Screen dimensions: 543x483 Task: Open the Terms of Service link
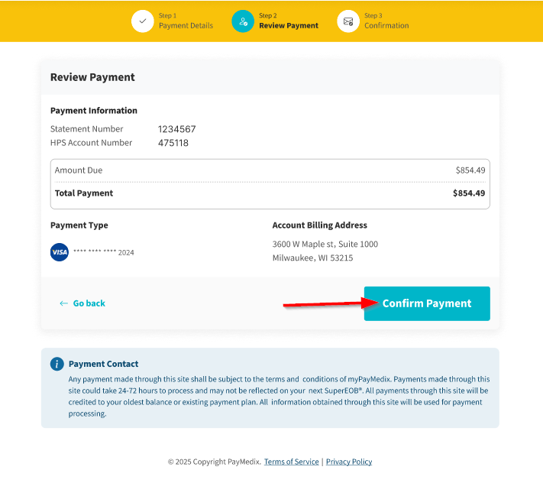[291, 462]
